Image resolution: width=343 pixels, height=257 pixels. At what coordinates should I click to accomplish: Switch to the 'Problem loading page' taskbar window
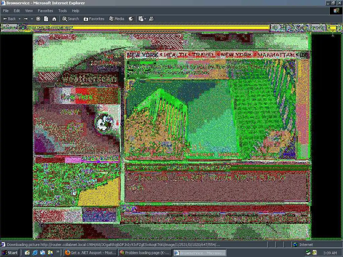coord(145,253)
